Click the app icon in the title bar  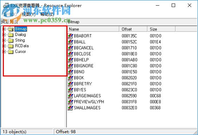pos(6,5)
